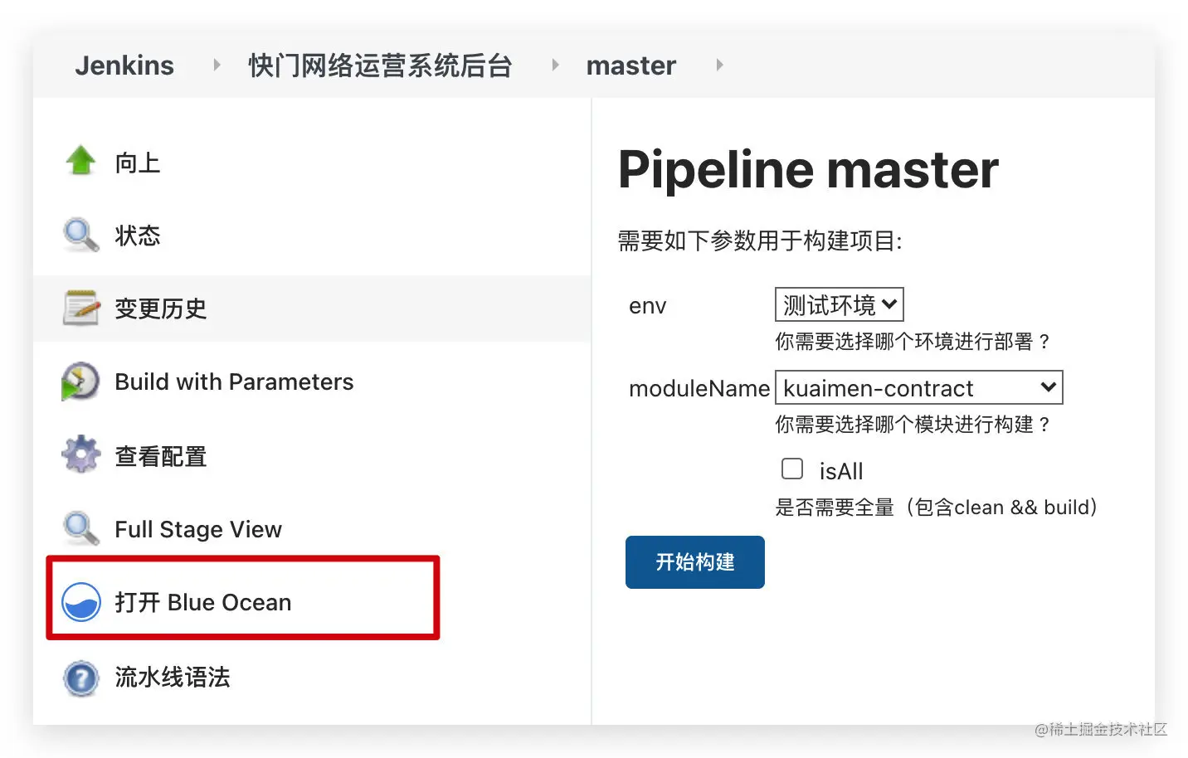
Task: Click the text 你需要选择哪个环境进行部署？
Action: pyautogui.click(x=914, y=342)
